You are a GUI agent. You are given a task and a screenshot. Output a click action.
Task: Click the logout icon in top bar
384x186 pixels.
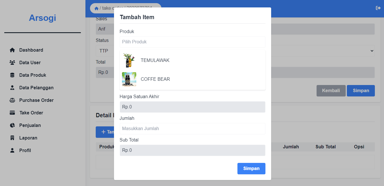click(x=378, y=8)
